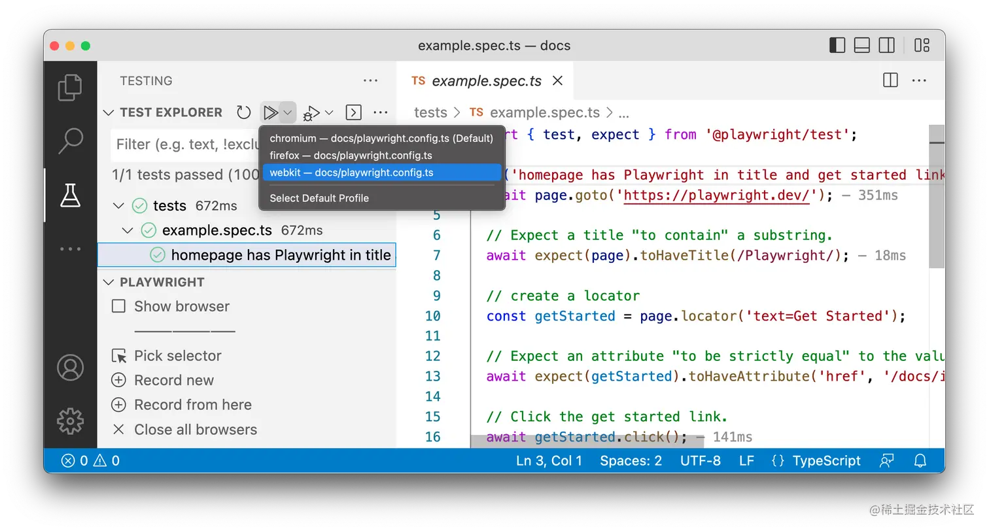Toggle primary side bar layout icon
The image size is (989, 531).
pyautogui.click(x=837, y=45)
